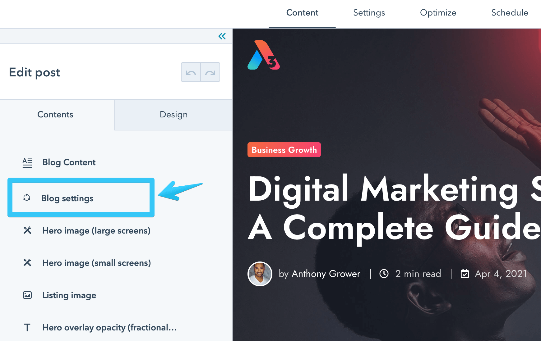Open the Settings tab
Image resolution: width=541 pixels, height=341 pixels.
pyautogui.click(x=369, y=13)
